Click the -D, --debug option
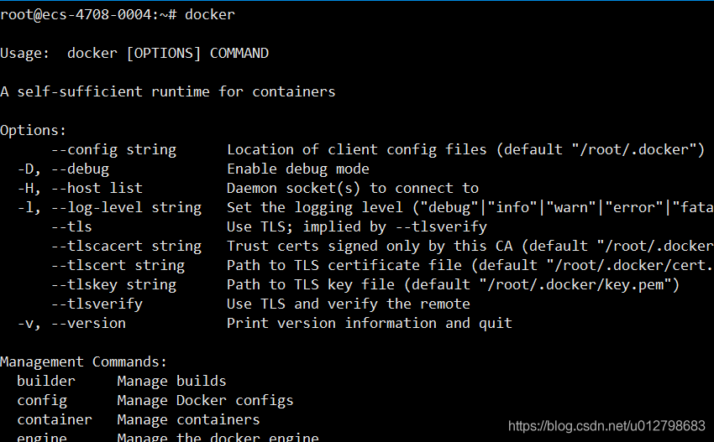Screen dimensions: 714x442 (63, 169)
